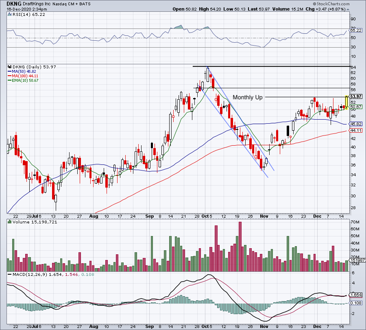366x330 pixels.
Task: Click the red 44.11 tag on right axis
Action: click(356, 130)
